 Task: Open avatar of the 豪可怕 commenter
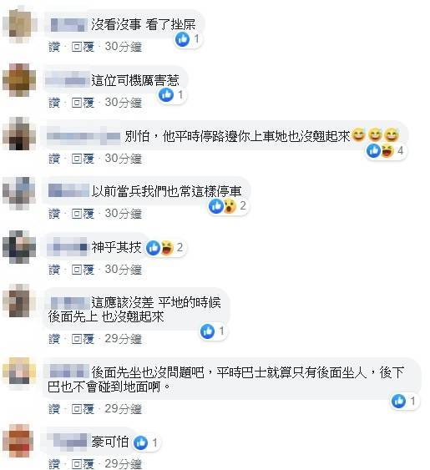tap(18, 441)
